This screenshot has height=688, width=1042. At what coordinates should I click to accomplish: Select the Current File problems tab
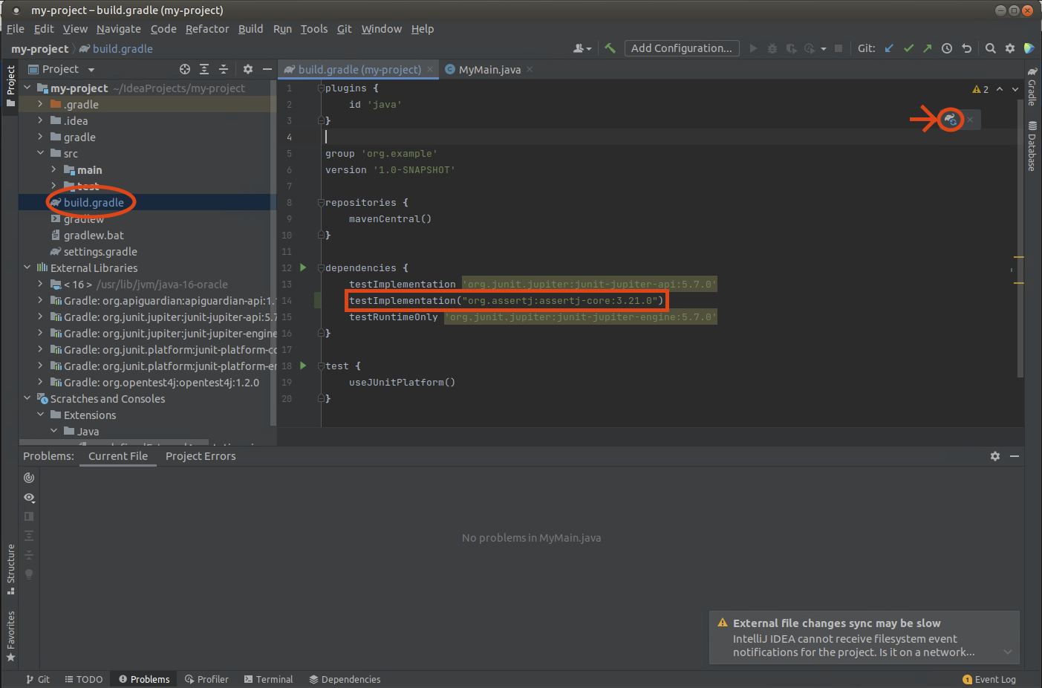[x=118, y=456]
